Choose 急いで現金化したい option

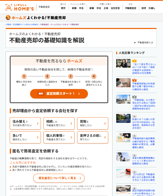click(x=25, y=137)
